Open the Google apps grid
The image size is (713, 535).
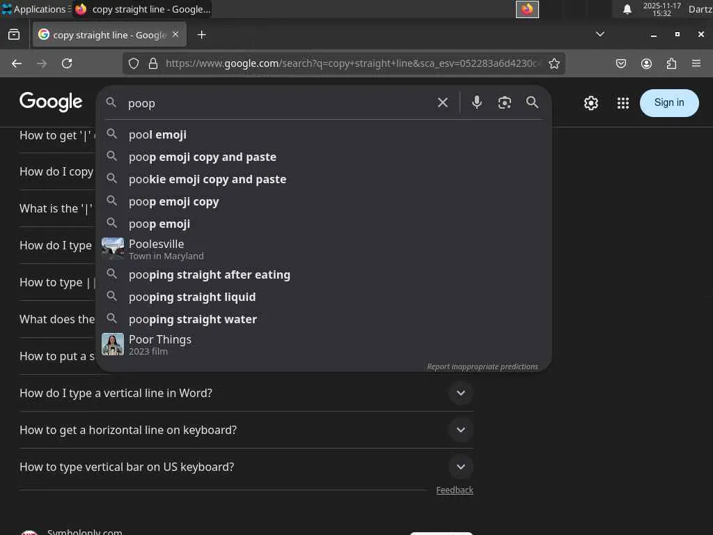[623, 103]
